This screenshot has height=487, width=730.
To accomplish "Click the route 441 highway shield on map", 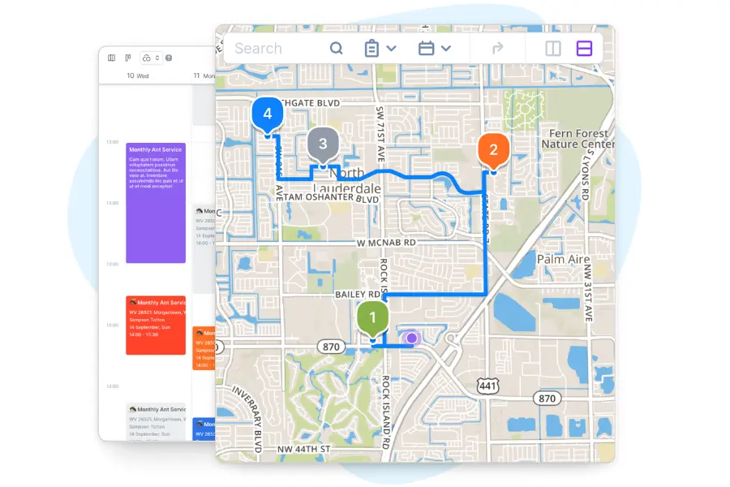I will point(488,386).
